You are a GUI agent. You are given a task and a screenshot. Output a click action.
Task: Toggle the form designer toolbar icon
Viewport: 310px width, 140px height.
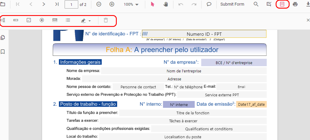click(x=282, y=4)
